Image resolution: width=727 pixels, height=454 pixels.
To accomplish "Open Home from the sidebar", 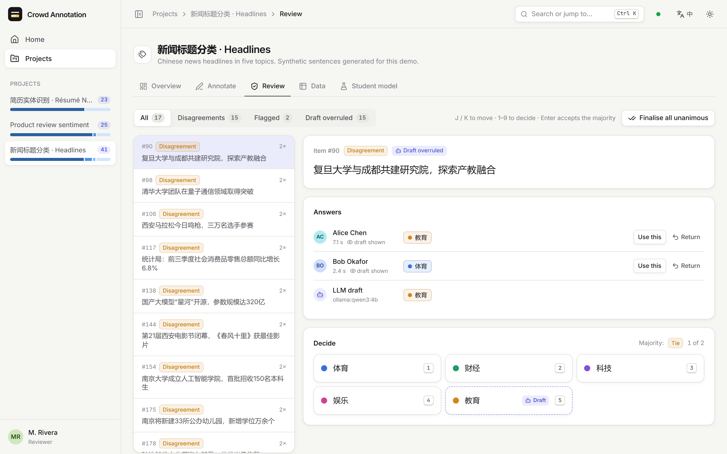I will 60,39.
